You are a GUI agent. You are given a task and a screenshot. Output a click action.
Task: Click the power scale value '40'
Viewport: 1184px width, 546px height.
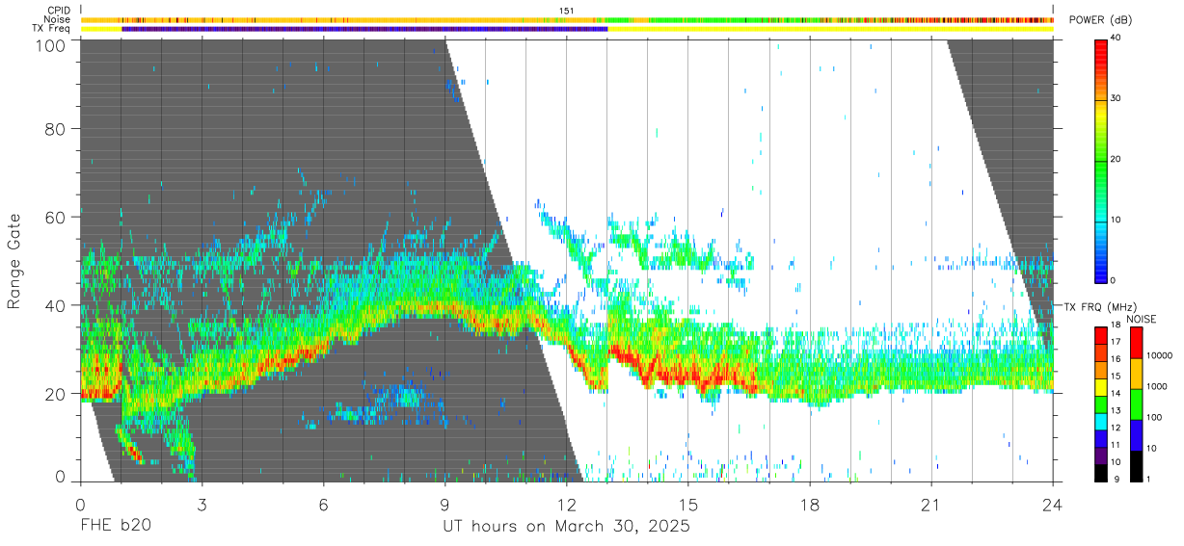[1117, 39]
